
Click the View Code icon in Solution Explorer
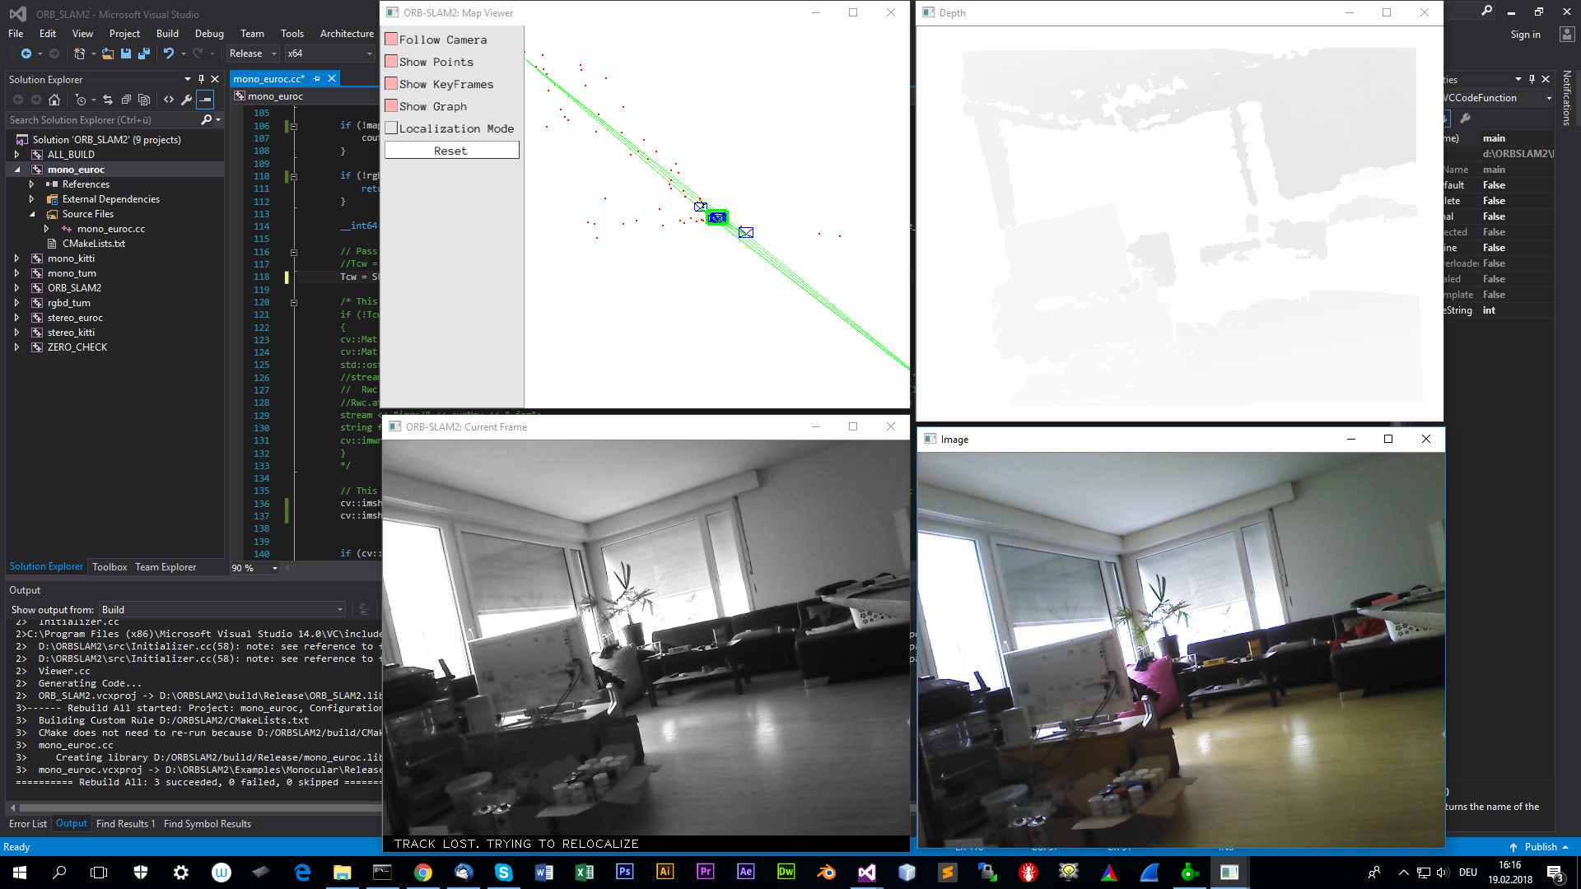(x=169, y=100)
